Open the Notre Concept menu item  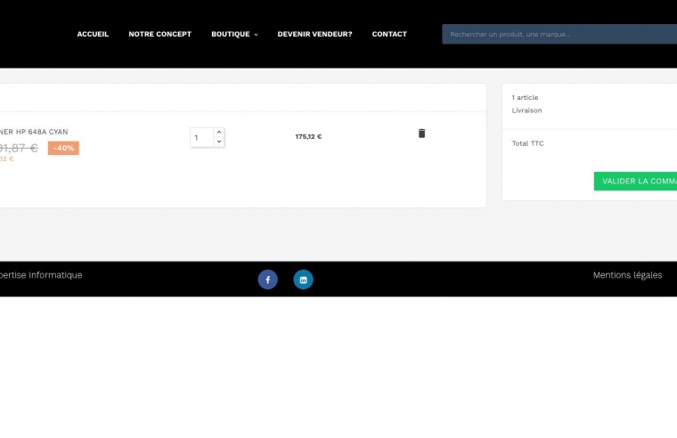tap(159, 34)
